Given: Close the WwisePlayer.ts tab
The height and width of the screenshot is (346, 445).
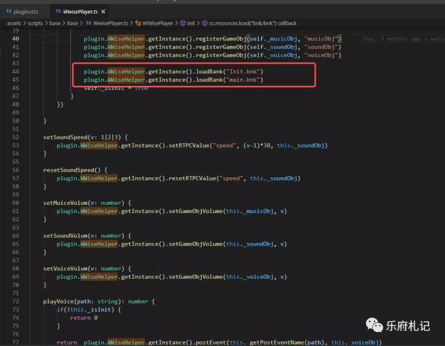Looking at the screenshot, I should (x=103, y=12).
